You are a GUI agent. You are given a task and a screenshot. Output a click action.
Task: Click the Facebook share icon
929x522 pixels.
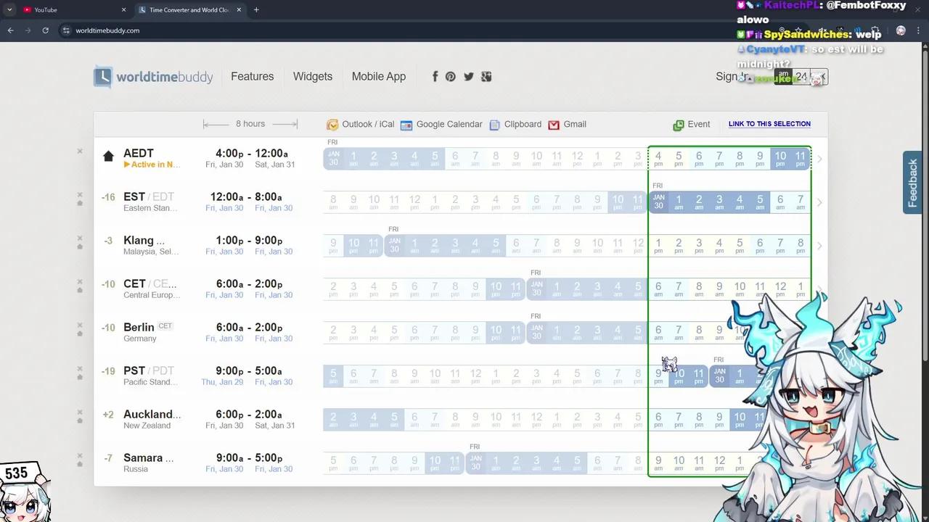pos(435,77)
